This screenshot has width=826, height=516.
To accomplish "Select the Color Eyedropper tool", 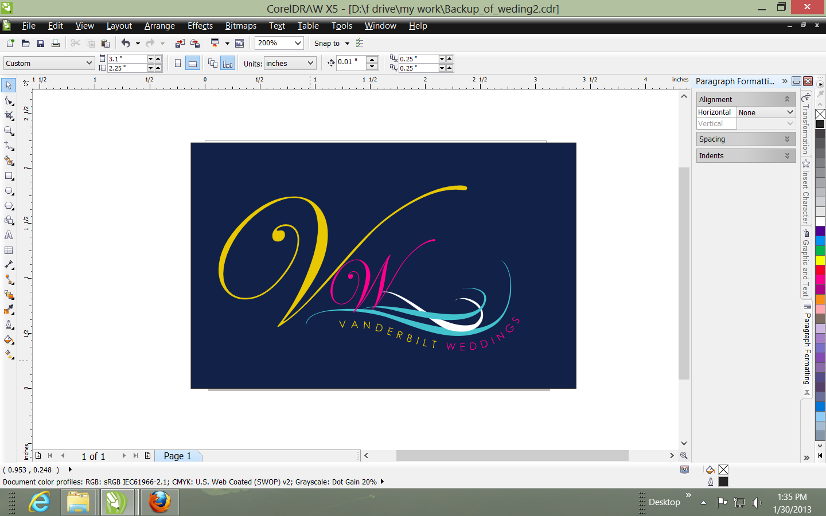I will [9, 310].
